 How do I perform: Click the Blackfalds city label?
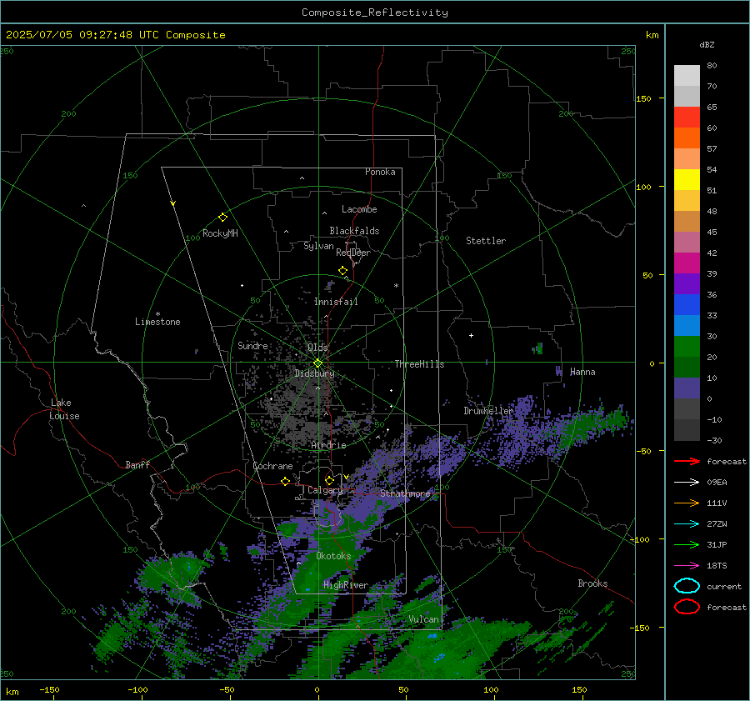click(354, 231)
